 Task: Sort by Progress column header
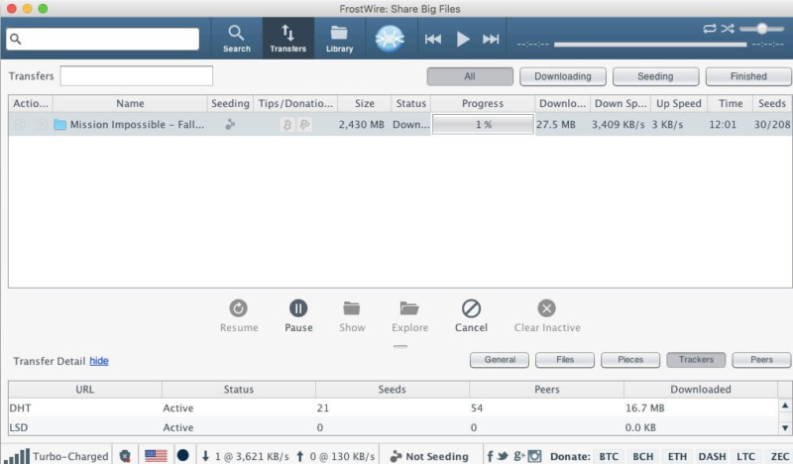click(483, 103)
